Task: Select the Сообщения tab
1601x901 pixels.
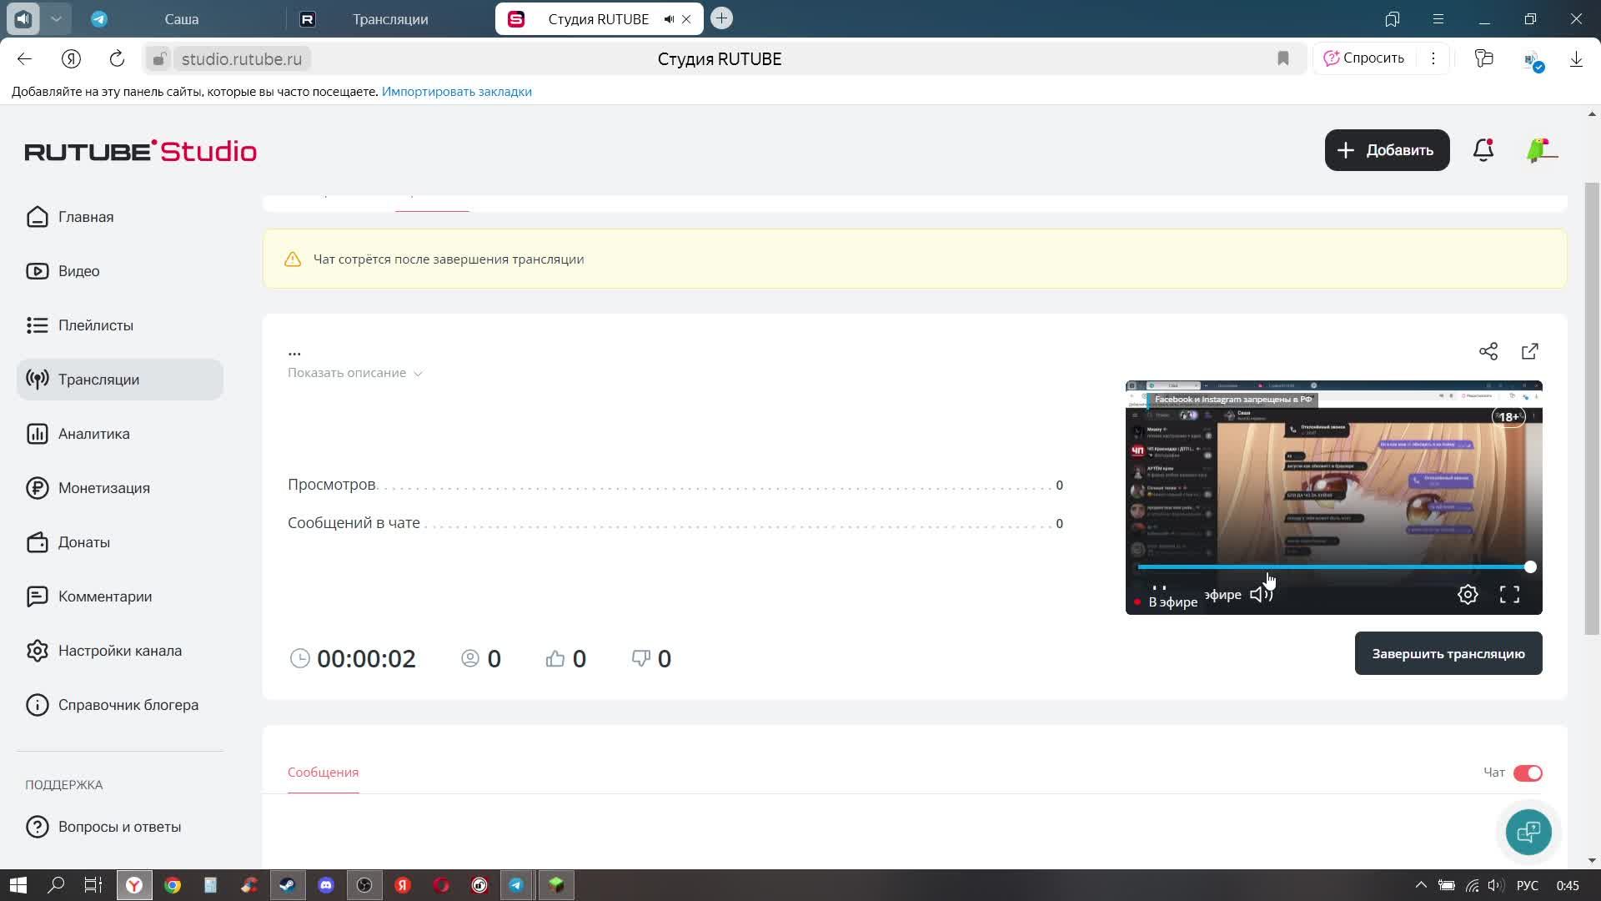Action: click(323, 773)
